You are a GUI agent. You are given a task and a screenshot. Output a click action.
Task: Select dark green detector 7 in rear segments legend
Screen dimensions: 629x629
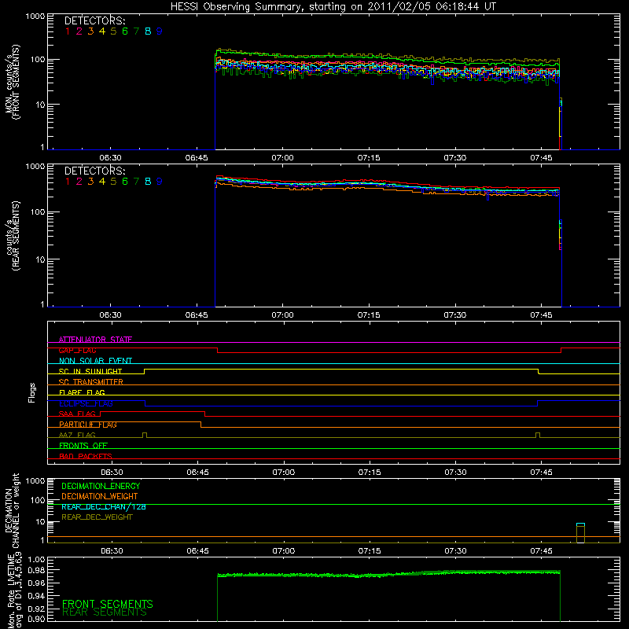coord(136,182)
